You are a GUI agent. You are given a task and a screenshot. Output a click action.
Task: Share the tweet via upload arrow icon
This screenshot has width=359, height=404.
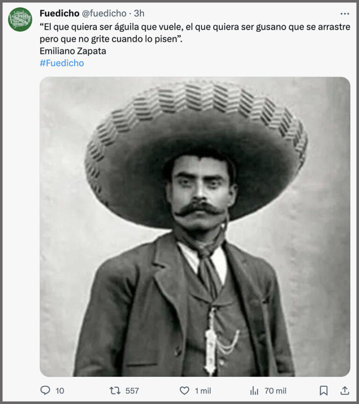tap(345, 390)
